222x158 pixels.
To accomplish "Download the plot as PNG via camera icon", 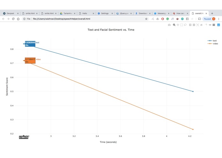I will tap(169, 25).
